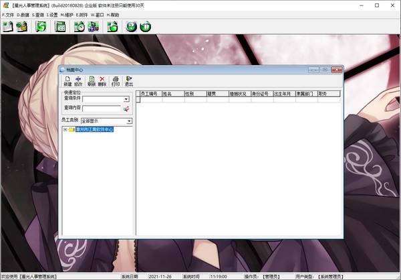The width and height of the screenshot is (401, 280).
Task: Click the 退出 (Exit) toolbar icon
Action: point(129,81)
